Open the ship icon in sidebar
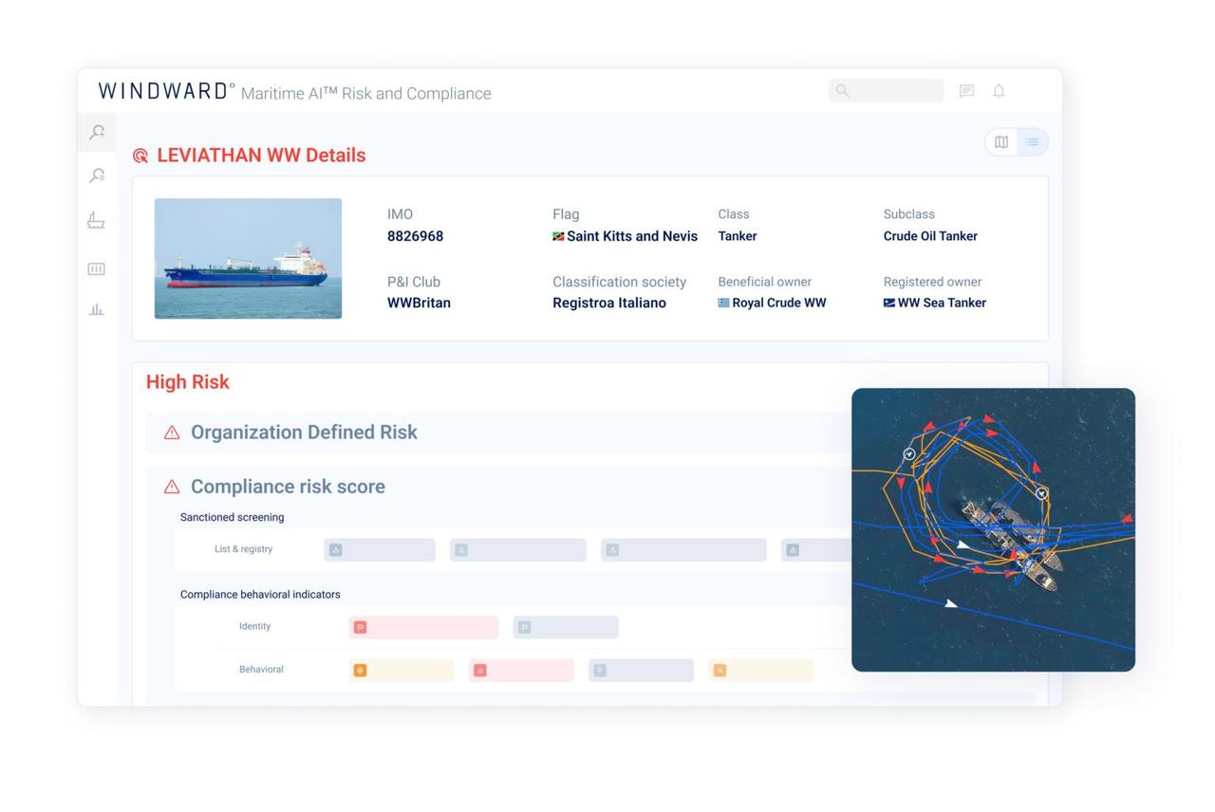Viewport: 1215px width, 812px height. 96,221
